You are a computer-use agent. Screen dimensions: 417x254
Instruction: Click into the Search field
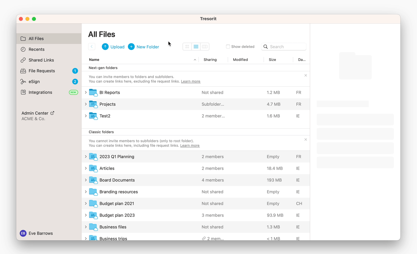click(x=284, y=47)
